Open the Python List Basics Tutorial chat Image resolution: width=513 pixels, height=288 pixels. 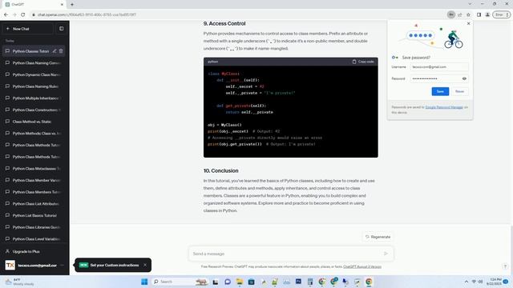[34, 215]
